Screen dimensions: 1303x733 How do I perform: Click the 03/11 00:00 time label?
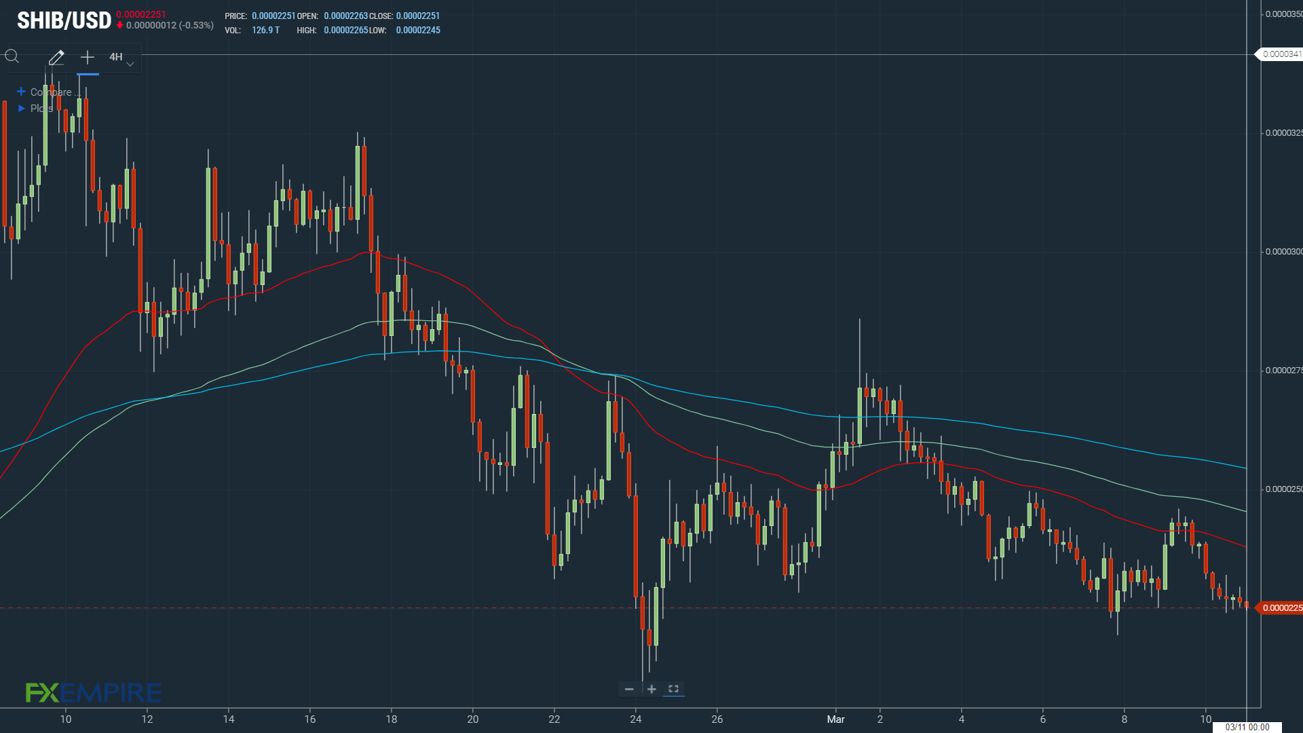1247,727
